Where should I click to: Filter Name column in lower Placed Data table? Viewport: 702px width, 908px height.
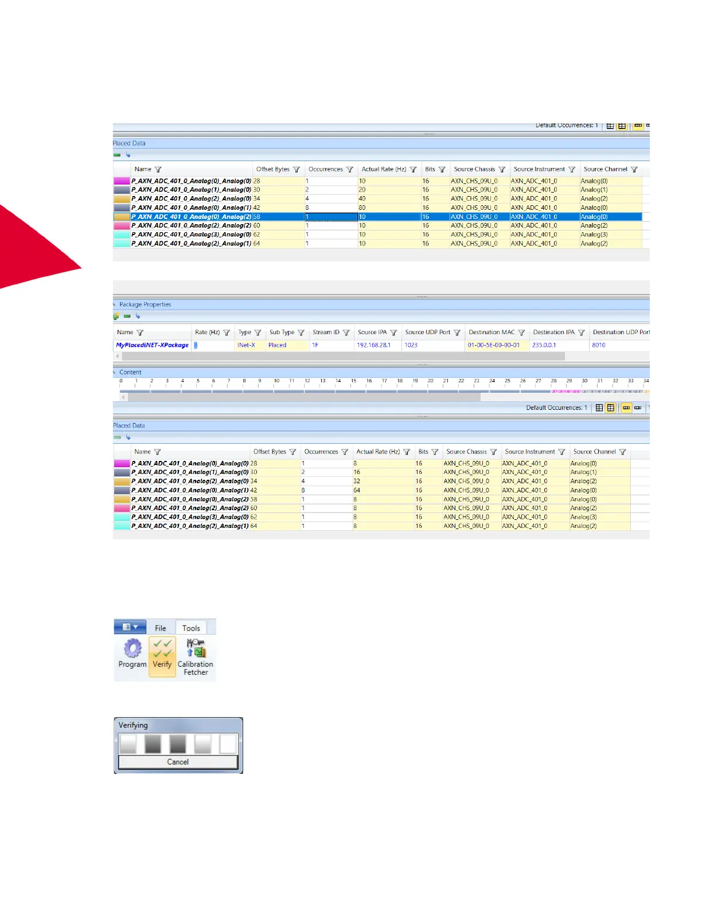(158, 452)
